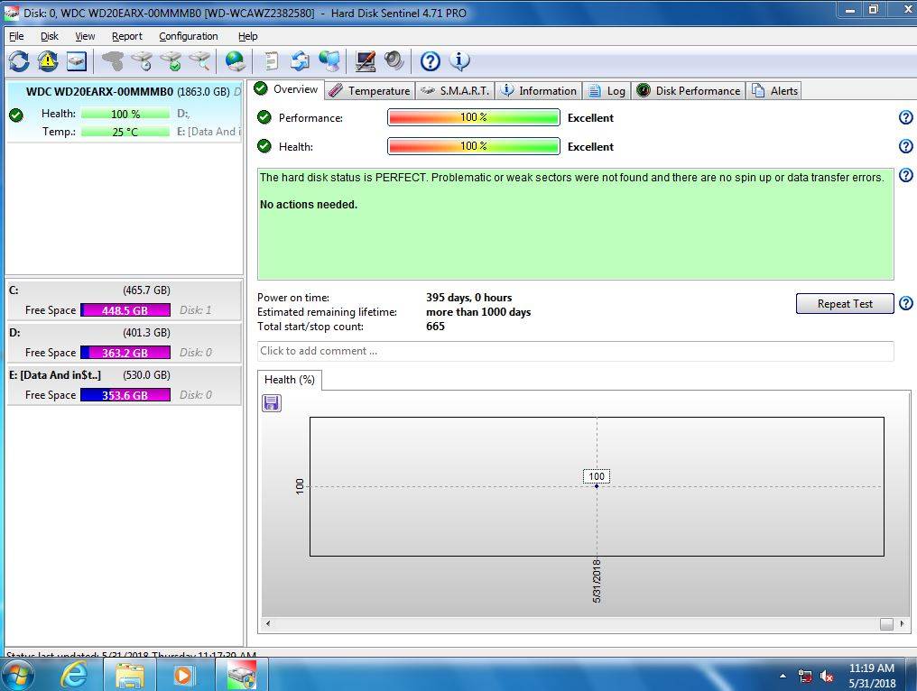
Task: Open the Log tab
Action: click(x=607, y=90)
